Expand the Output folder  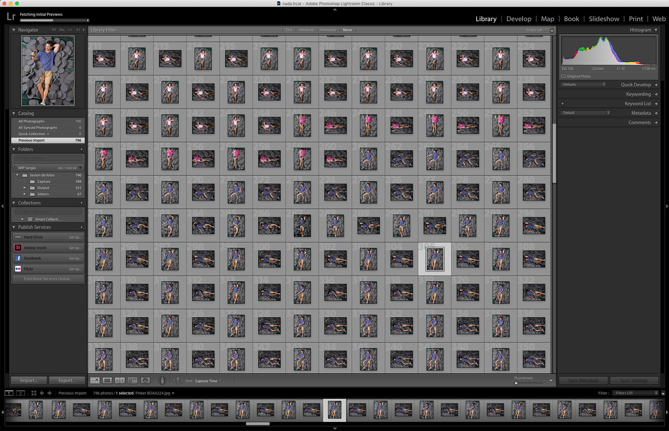tap(25, 188)
